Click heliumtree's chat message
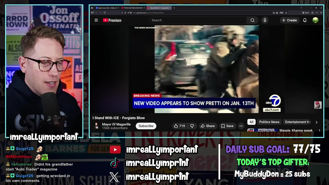Image resolution: width=329 pixels, height=185 pixels. point(39,167)
